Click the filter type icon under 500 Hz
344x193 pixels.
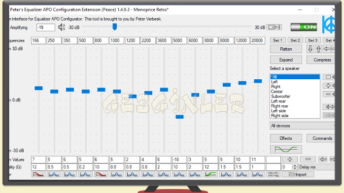click(x=85, y=175)
